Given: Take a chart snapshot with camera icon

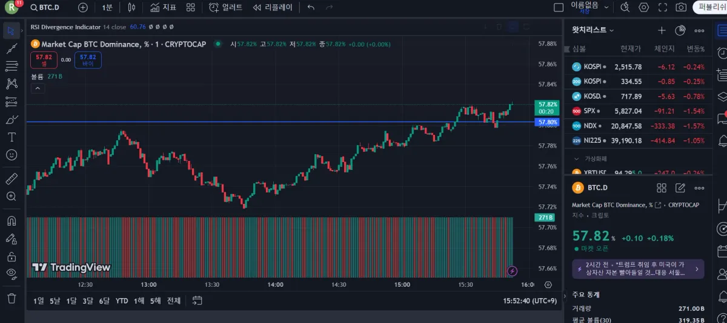Looking at the screenshot, I should click(x=681, y=7).
